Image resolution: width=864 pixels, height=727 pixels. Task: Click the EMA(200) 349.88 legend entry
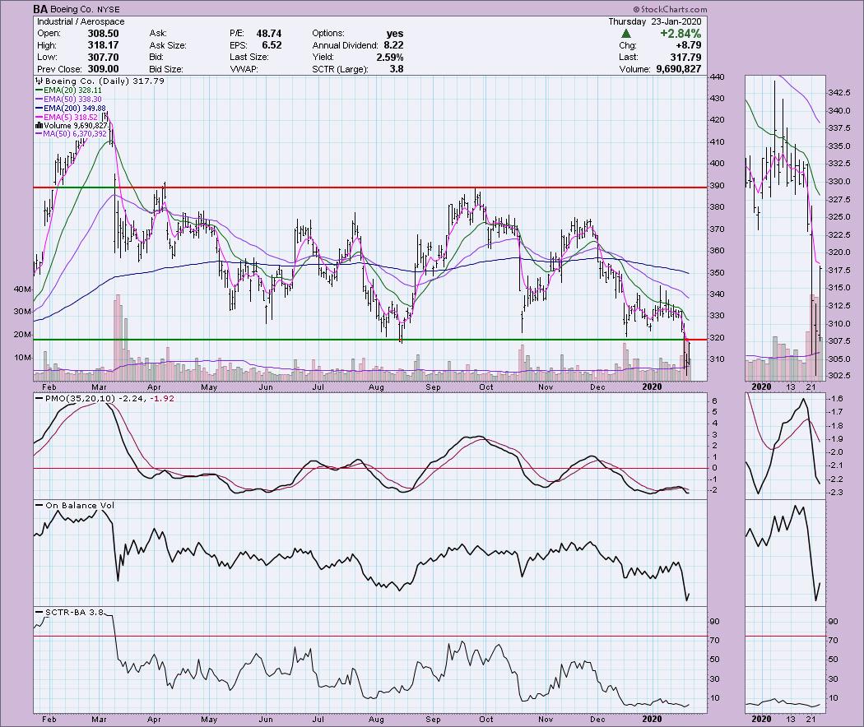click(x=71, y=109)
